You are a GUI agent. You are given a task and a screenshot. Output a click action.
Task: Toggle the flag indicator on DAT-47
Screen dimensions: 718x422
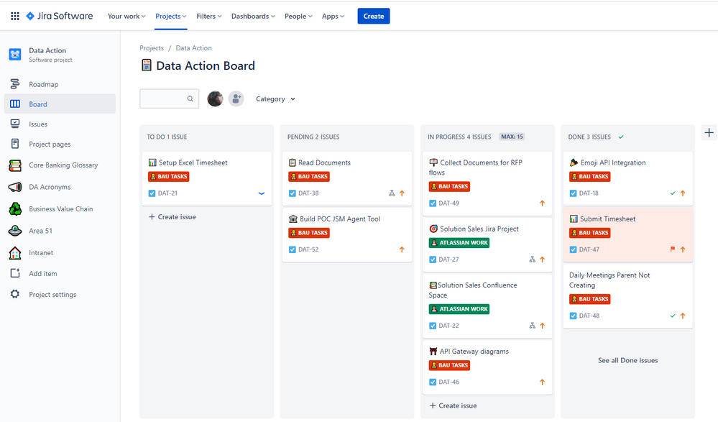673,249
